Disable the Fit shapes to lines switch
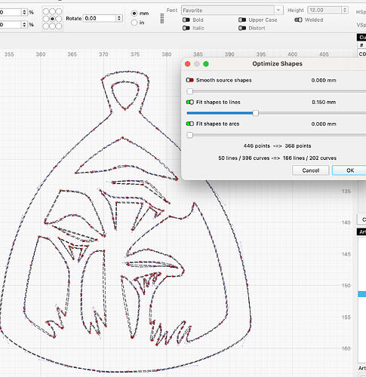 point(189,102)
